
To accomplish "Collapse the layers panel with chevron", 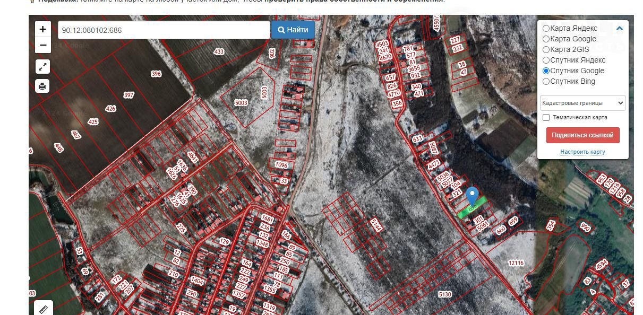I will (x=619, y=29).
